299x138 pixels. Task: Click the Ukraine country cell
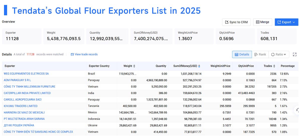tap(93, 125)
